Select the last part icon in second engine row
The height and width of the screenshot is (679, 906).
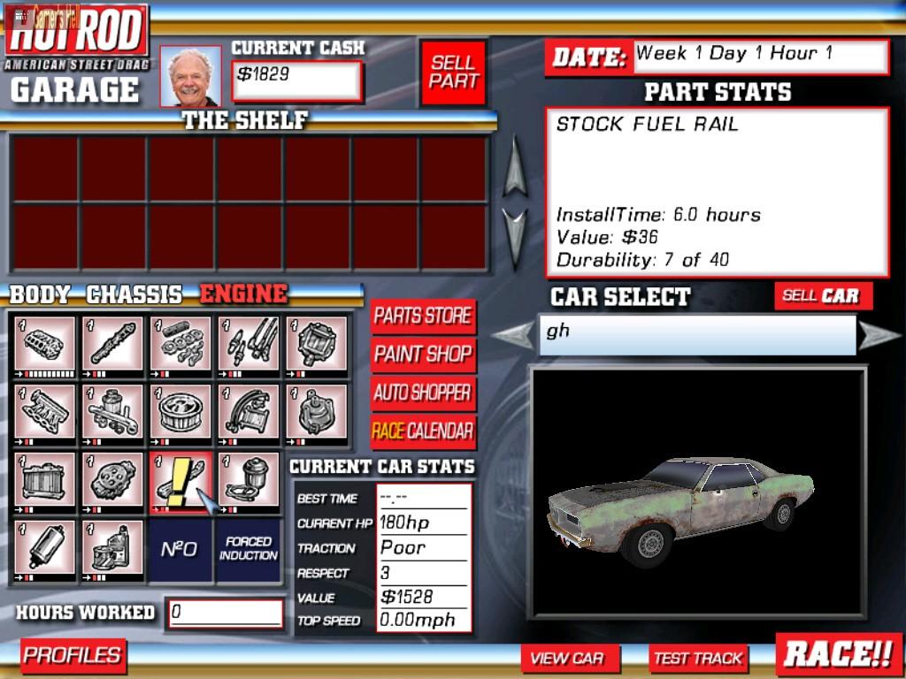coord(317,412)
